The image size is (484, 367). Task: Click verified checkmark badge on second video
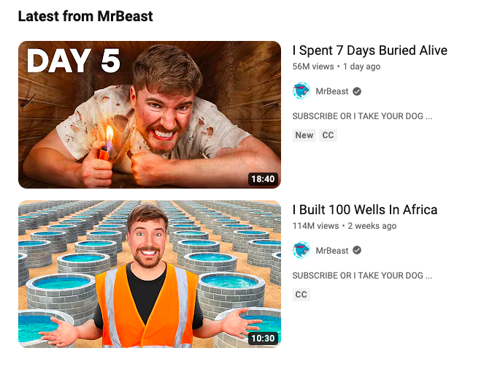(357, 250)
